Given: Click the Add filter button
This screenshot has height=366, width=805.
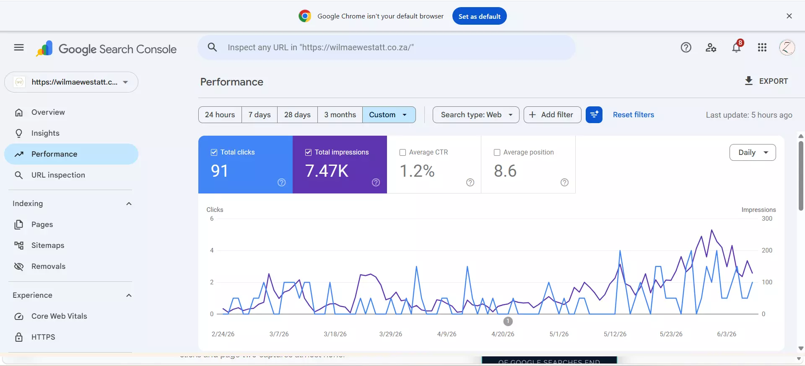Looking at the screenshot, I should pyautogui.click(x=552, y=115).
